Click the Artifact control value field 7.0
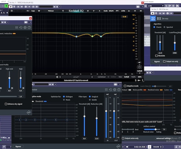181x149 pixels. 164,129
